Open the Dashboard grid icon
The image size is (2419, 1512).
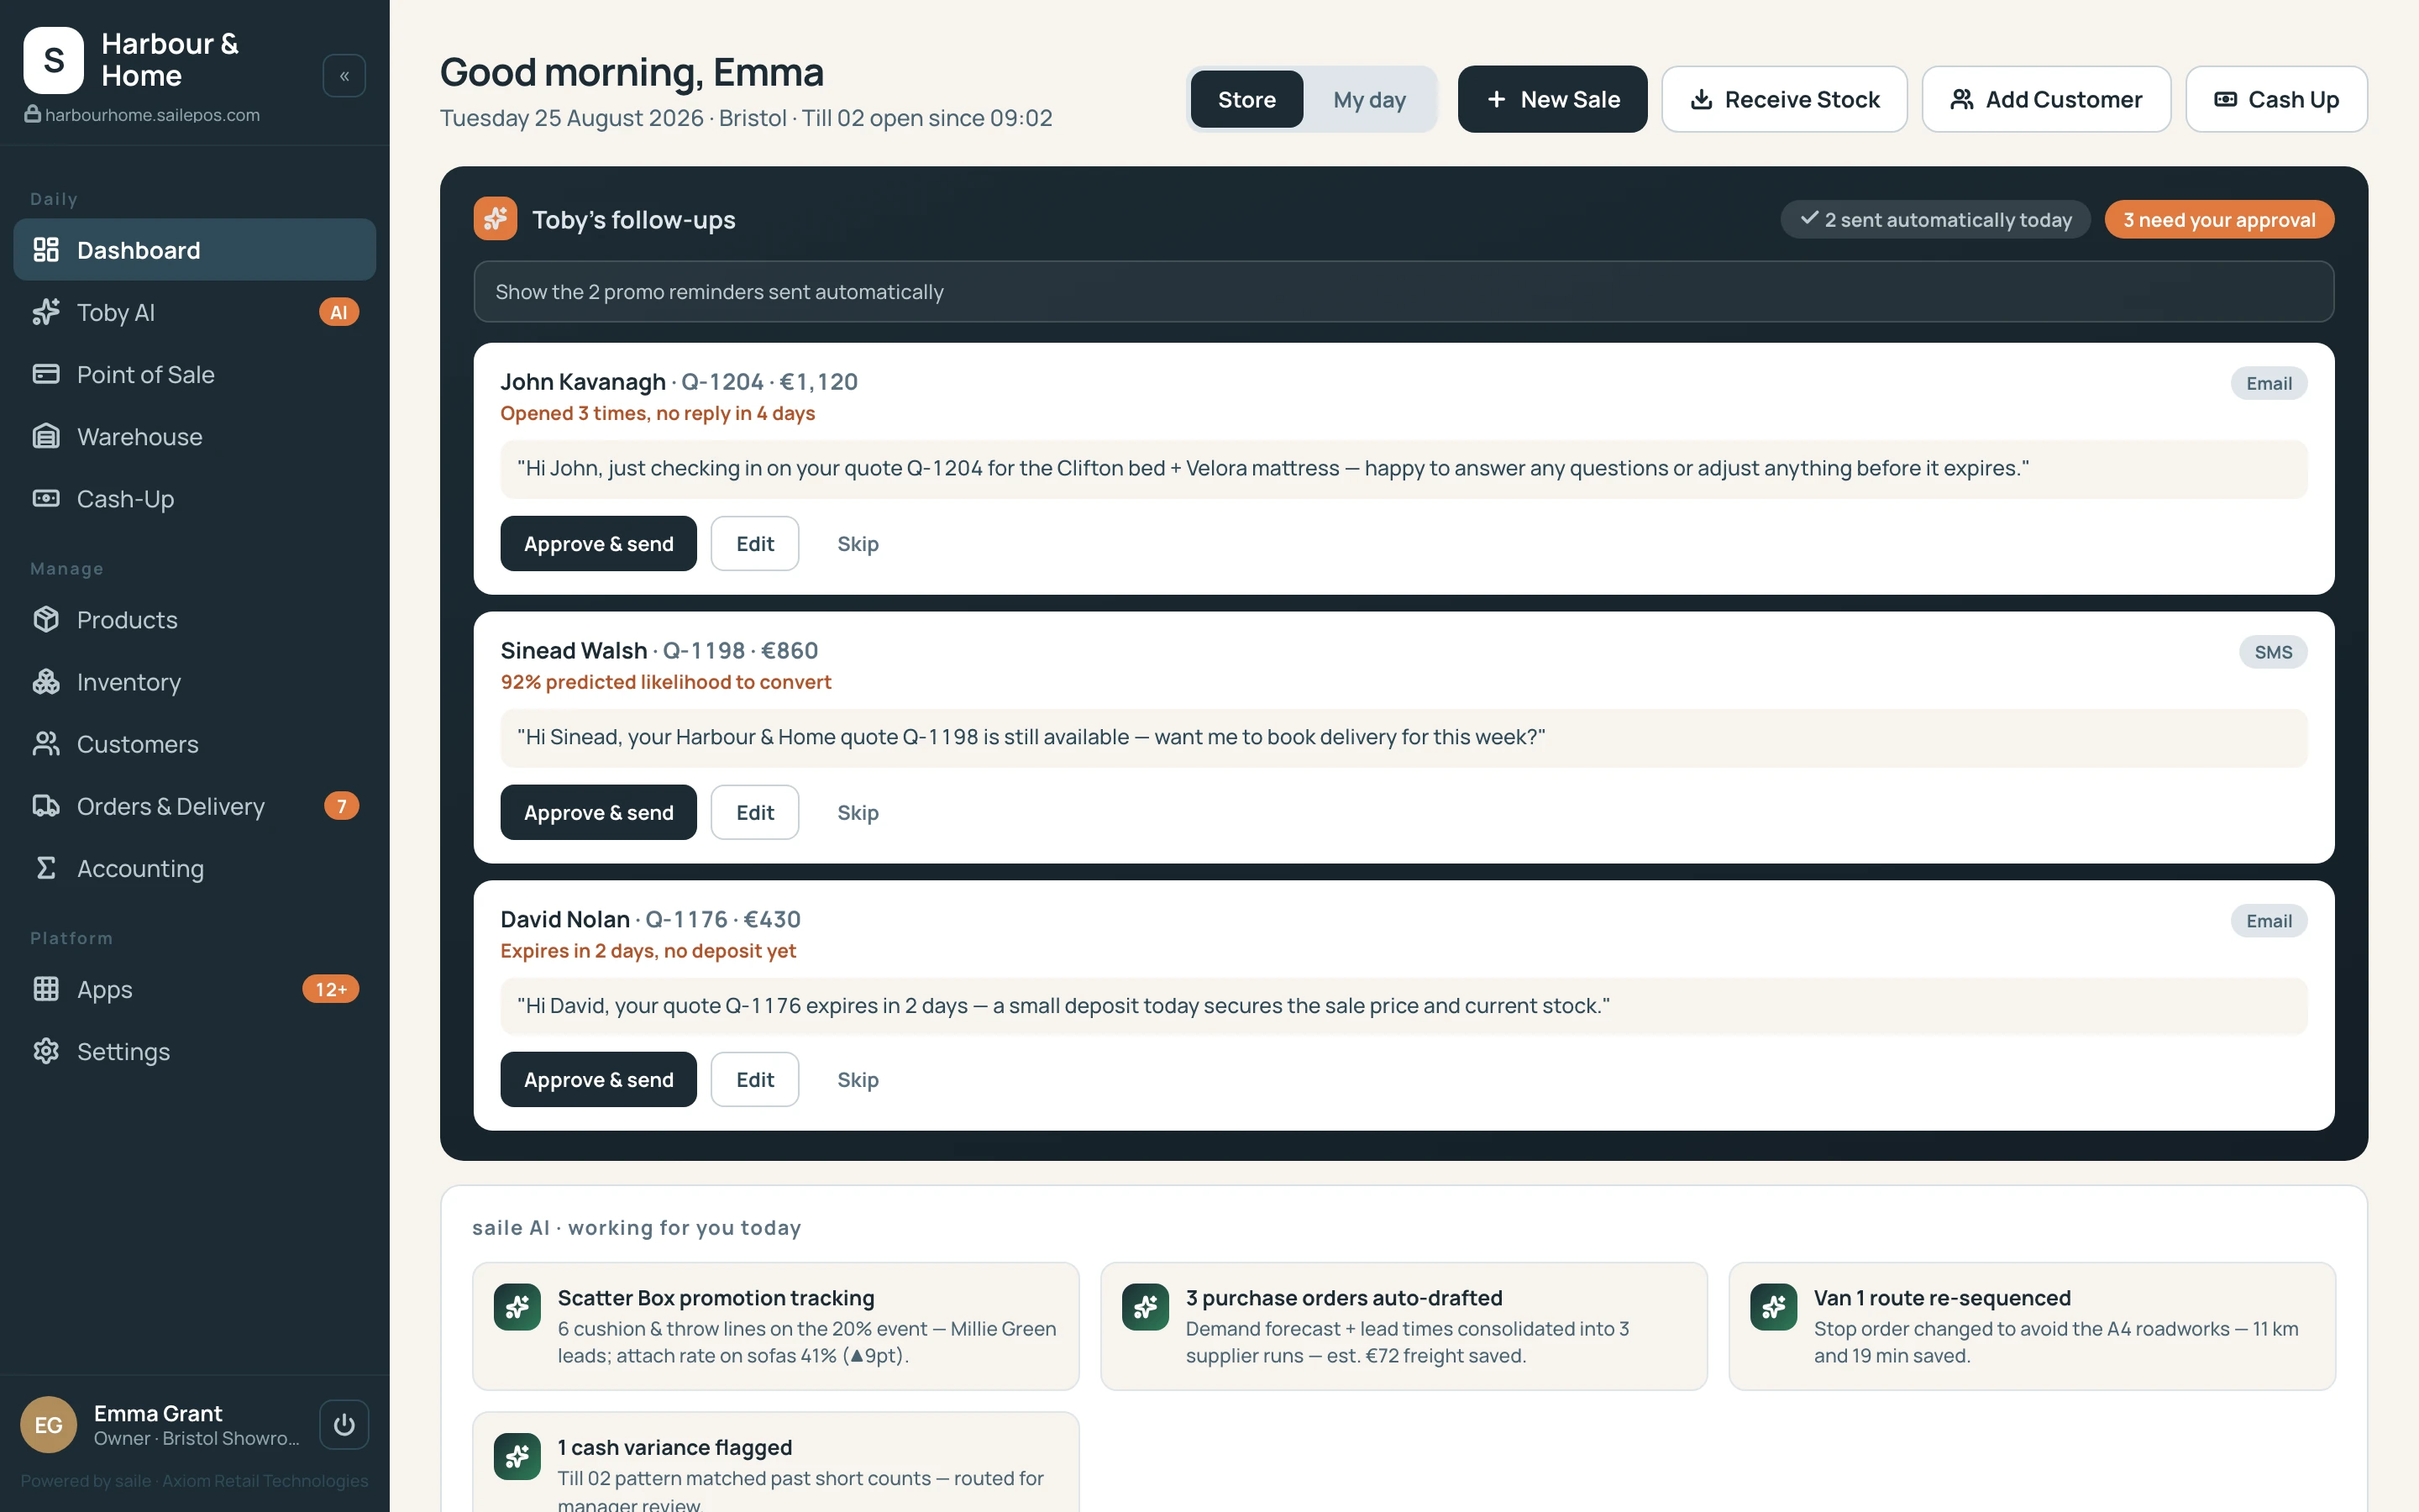point(46,250)
